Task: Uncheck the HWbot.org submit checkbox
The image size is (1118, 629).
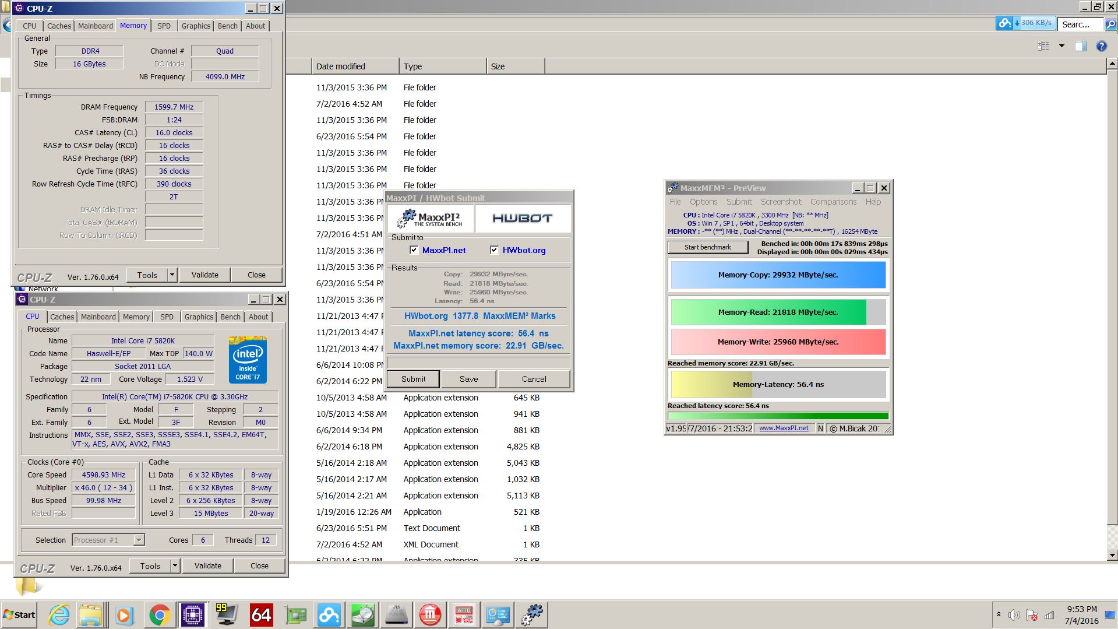Action: [494, 250]
